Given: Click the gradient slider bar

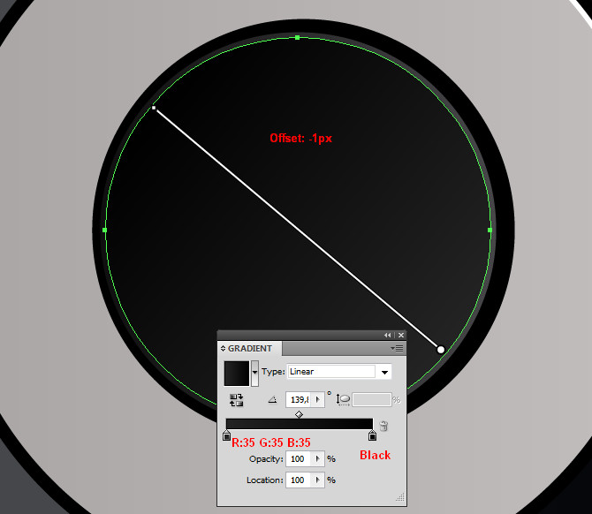Looking at the screenshot, I should 300,424.
